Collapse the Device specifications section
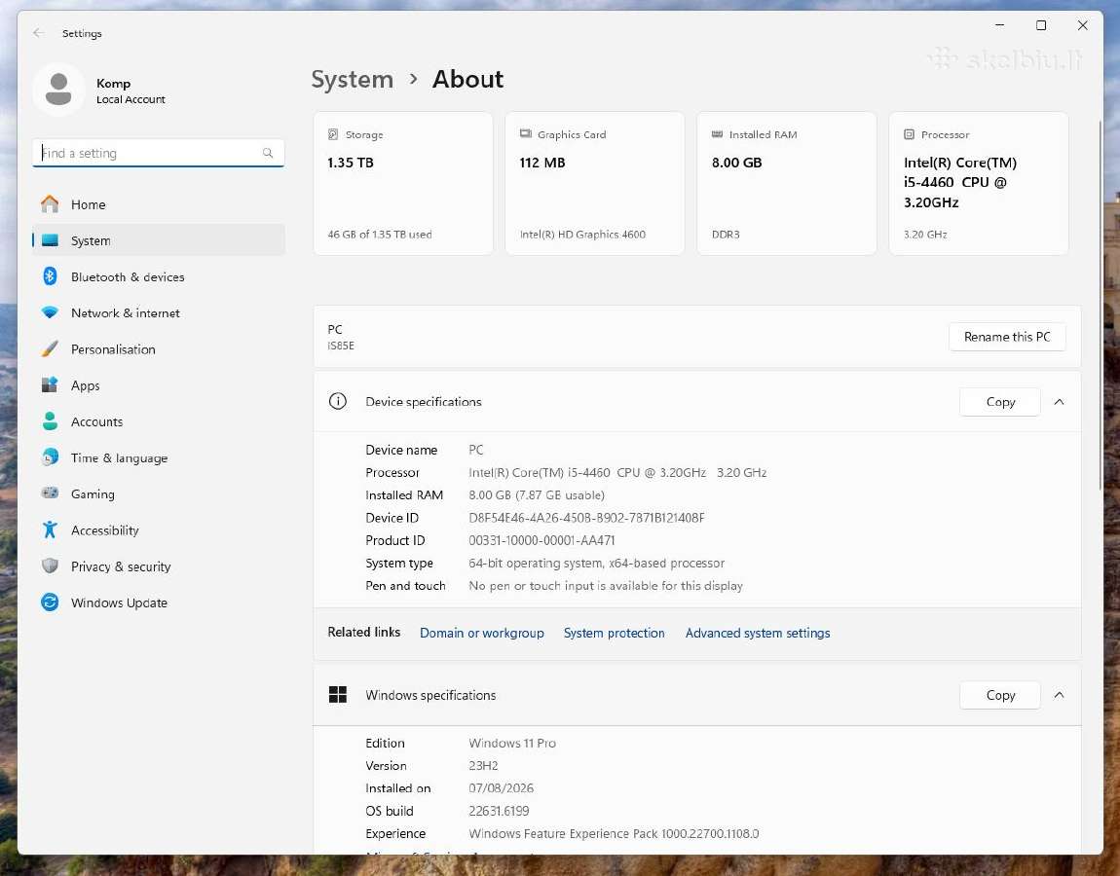 (x=1060, y=402)
